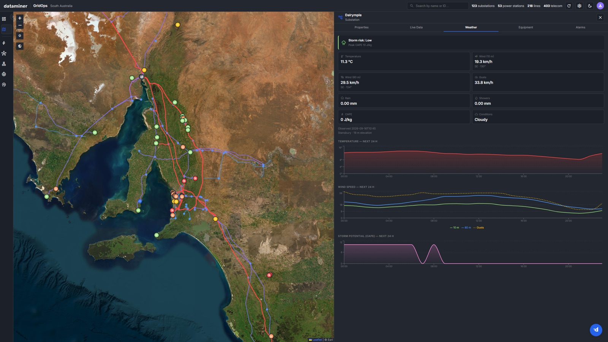The height and width of the screenshot is (342, 608).
Task: Open the support headset sidebar icon
Action: [x=4, y=85]
